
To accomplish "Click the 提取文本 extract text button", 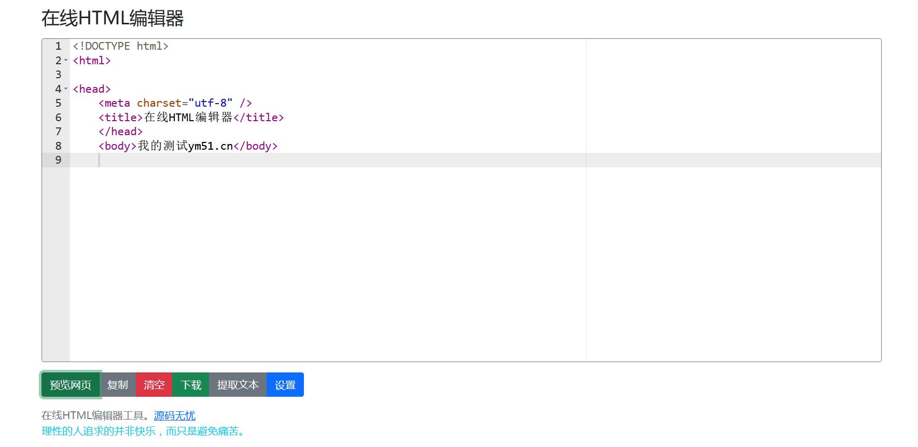I will 238,385.
